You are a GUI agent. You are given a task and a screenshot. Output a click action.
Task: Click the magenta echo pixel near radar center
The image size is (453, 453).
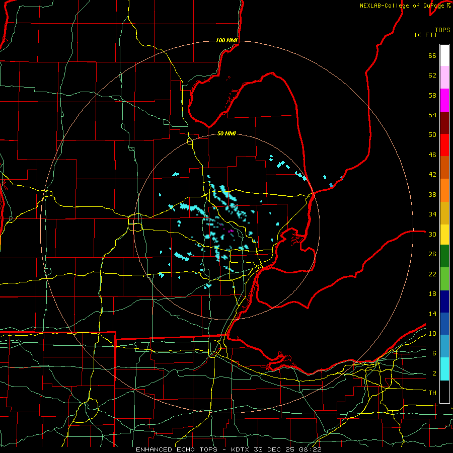(231, 231)
